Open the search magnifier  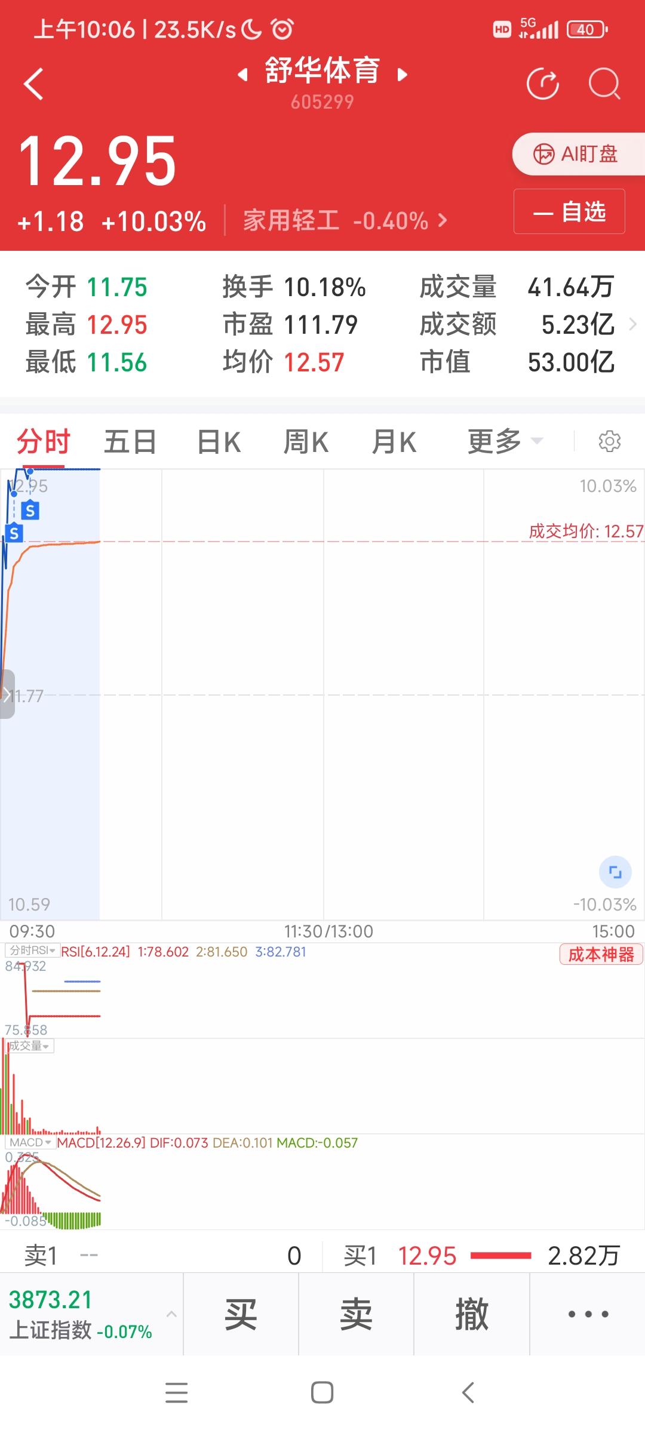point(604,84)
